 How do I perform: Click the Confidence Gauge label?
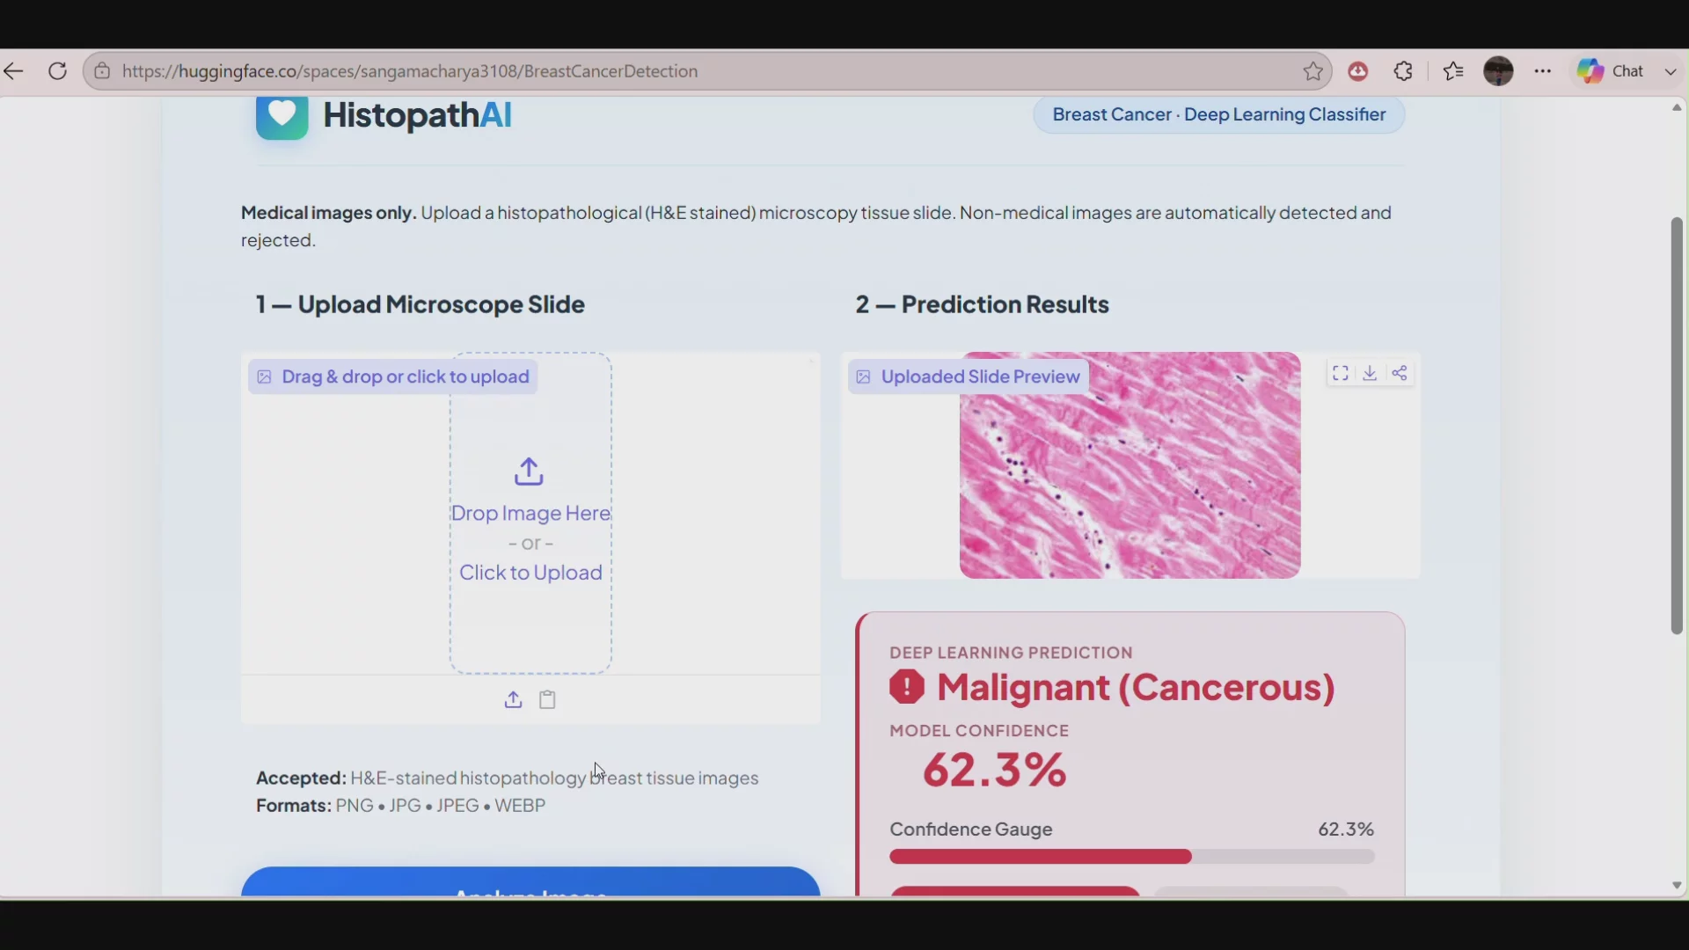pyautogui.click(x=970, y=829)
